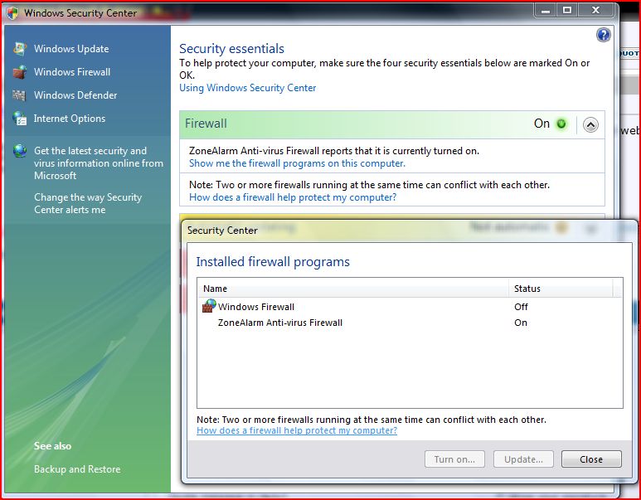
Task: Click Show me the firewall programs link
Action: click(x=297, y=163)
